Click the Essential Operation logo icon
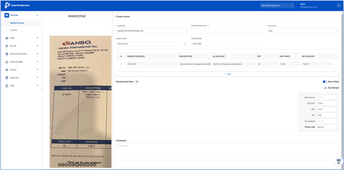The width and height of the screenshot is (344, 170). pyautogui.click(x=7, y=5)
